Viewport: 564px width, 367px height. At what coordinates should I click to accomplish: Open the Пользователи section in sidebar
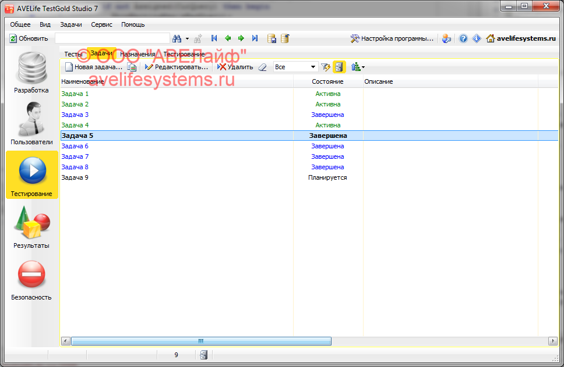(31, 124)
